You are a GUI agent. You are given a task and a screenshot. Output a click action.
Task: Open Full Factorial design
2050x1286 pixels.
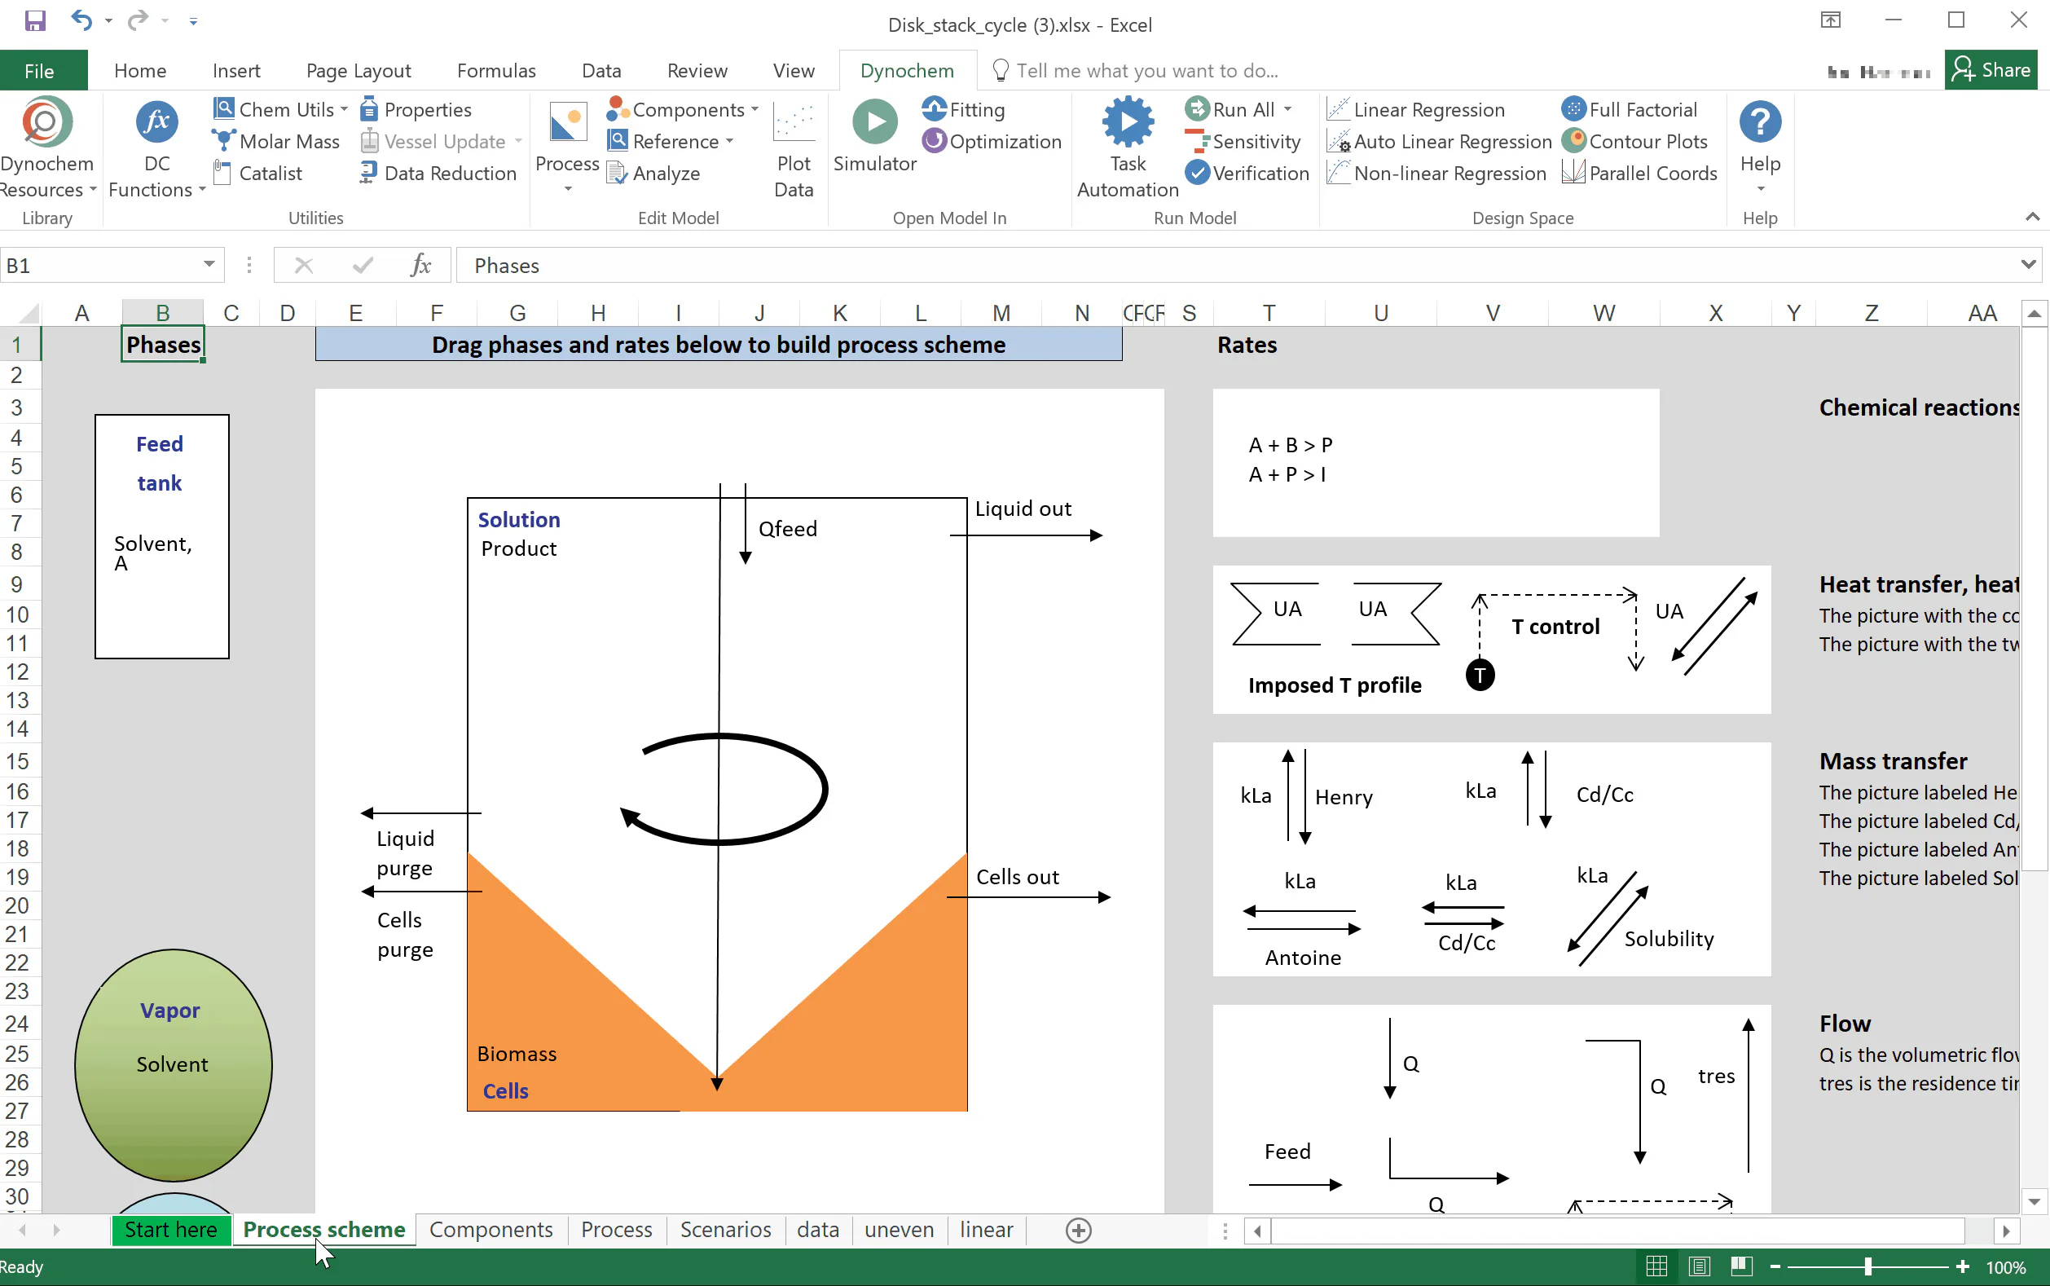click(x=1629, y=110)
